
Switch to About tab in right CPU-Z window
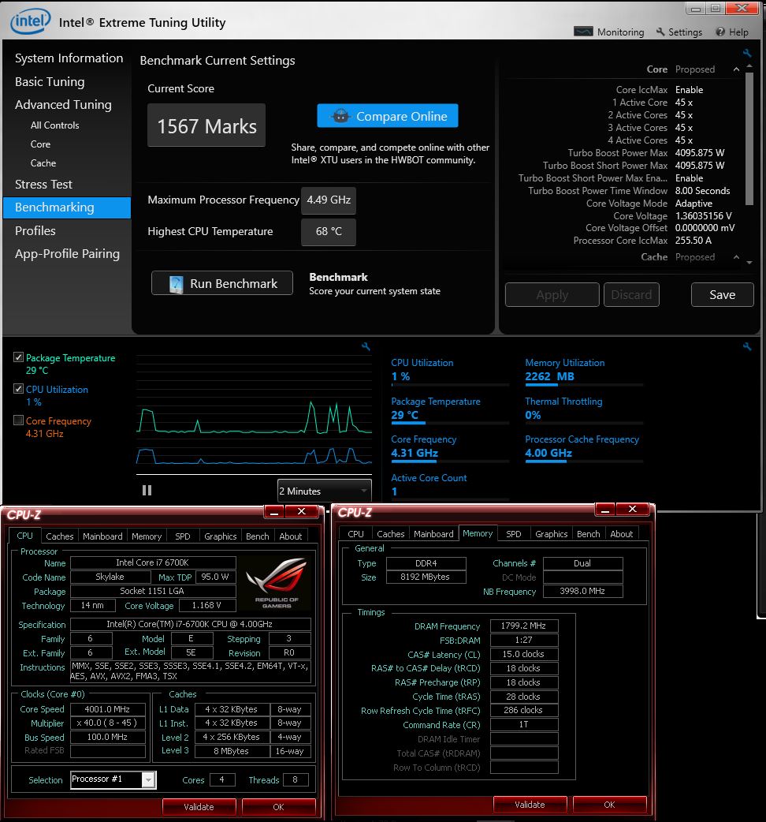[x=622, y=534]
